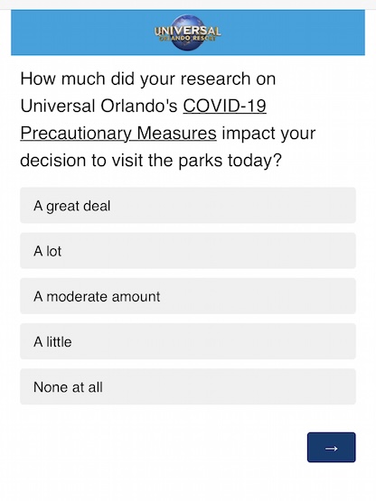Choose the "A lot" response option
This screenshot has height=501, width=376.
pyautogui.click(x=188, y=251)
